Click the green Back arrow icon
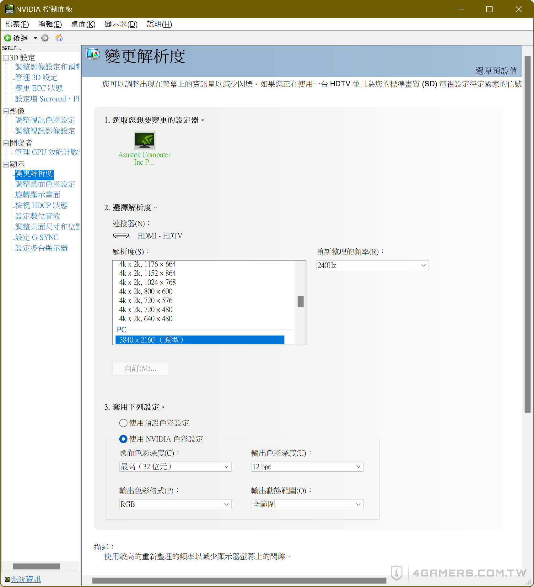The image size is (534, 587). click(x=8, y=38)
